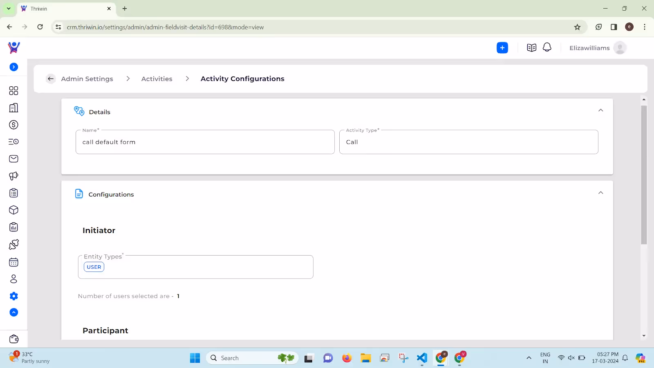Click the Initiator heading
The width and height of the screenshot is (654, 368).
coord(99,231)
